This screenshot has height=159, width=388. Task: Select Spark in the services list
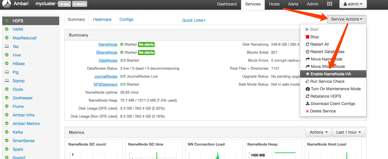(x=18, y=149)
